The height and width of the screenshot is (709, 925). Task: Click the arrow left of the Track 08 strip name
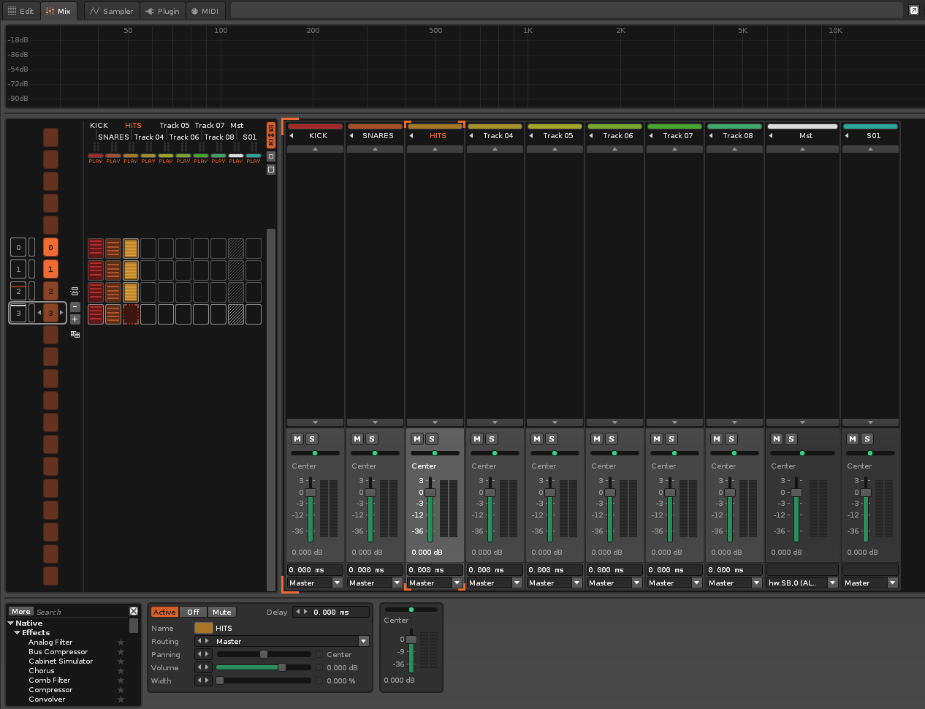click(x=711, y=136)
